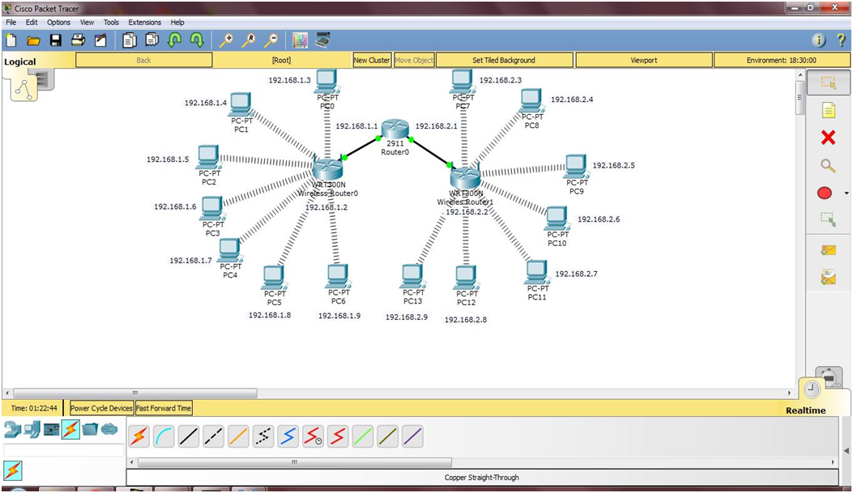Viewport: 853px width, 493px height.
Task: Zoom out of the workspace
Action: coord(271,40)
